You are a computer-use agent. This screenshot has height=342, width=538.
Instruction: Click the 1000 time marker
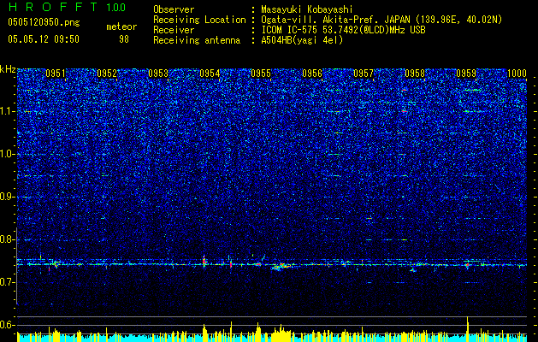[x=517, y=74]
